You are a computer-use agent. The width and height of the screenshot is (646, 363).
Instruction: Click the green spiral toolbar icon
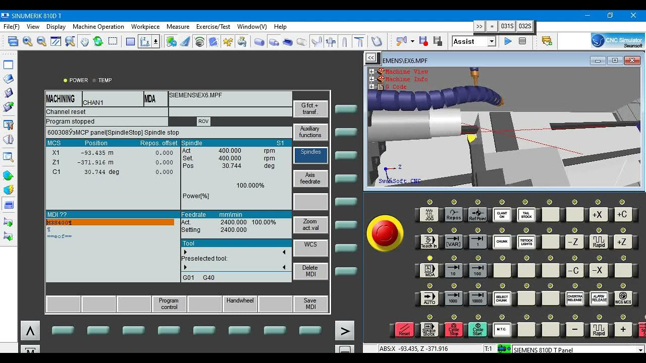pos(200,42)
